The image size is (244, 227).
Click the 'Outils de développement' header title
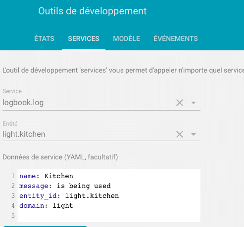[93, 11]
